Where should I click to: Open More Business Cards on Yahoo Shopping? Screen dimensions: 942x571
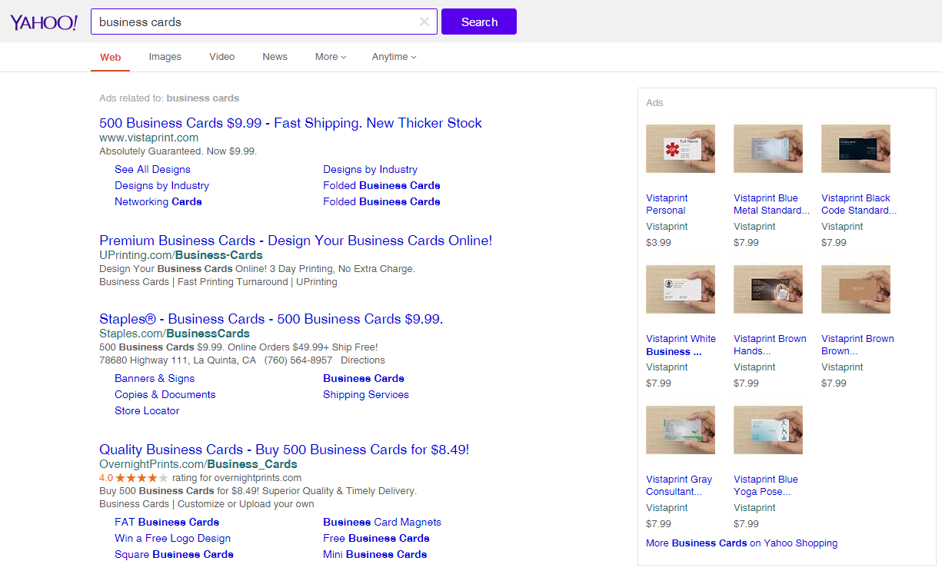coord(741,543)
